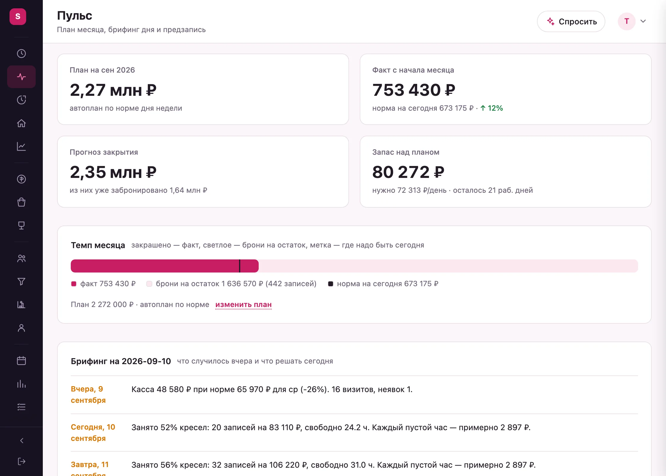Open the people group sidebar icon
666x476 pixels.
coord(21,258)
